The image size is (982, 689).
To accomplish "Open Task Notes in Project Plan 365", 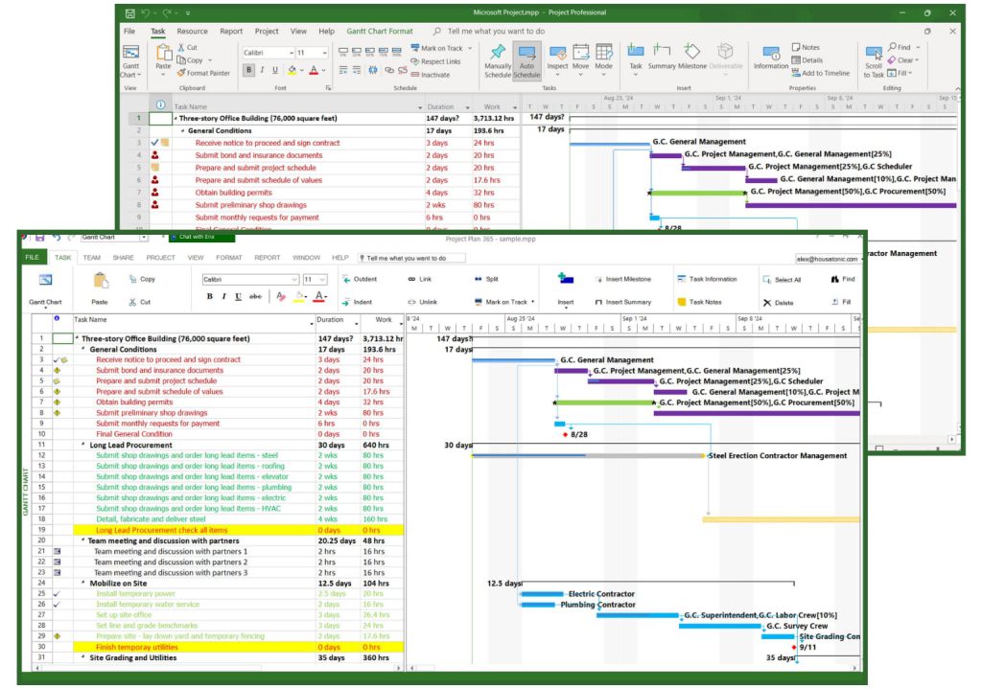I will 699,302.
